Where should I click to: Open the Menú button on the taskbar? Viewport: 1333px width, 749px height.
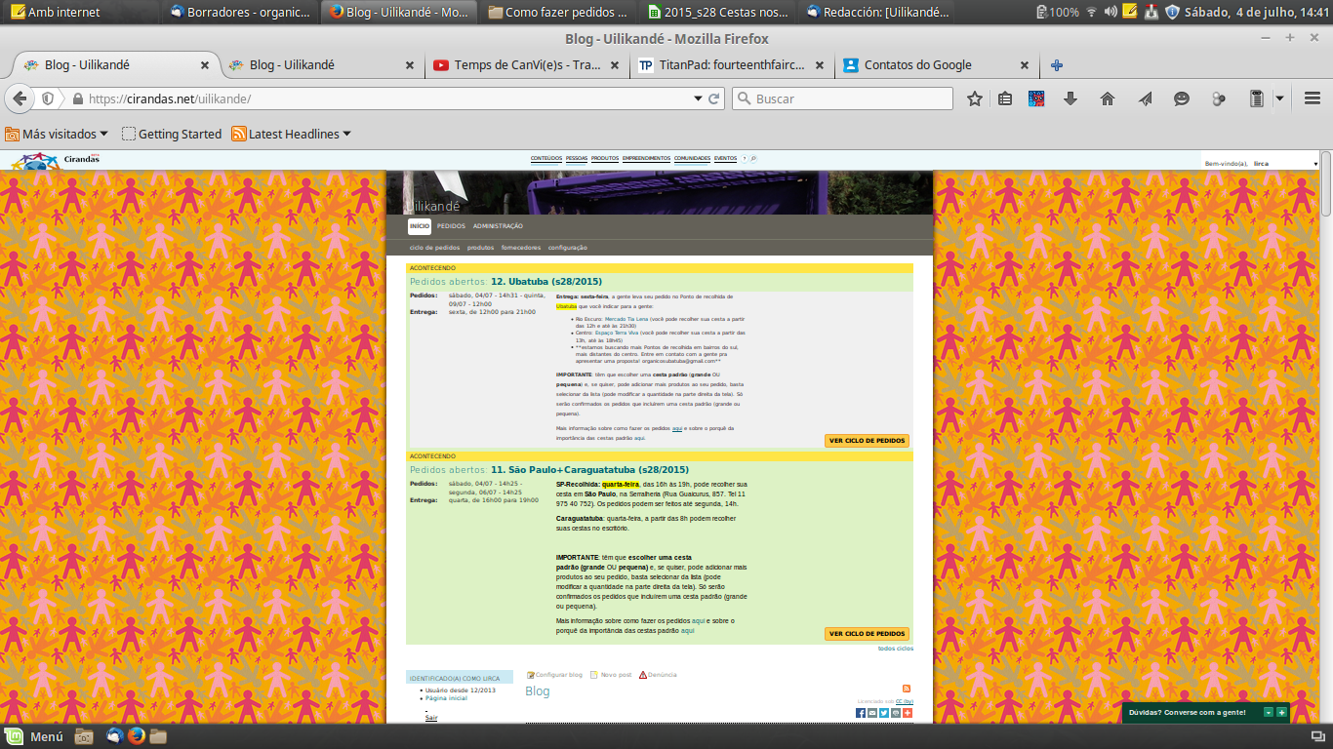pyautogui.click(x=35, y=736)
